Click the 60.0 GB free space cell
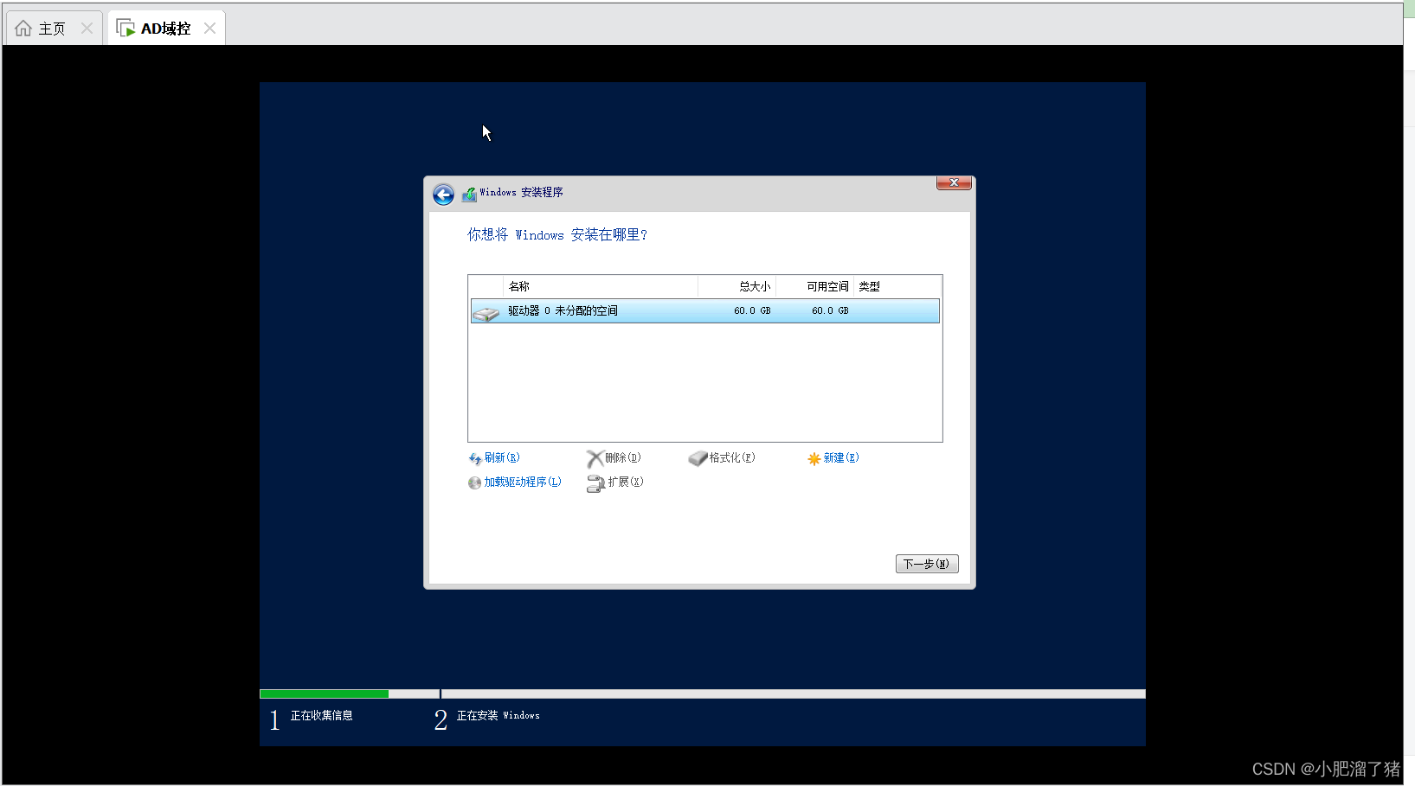1415x786 pixels. tap(830, 311)
